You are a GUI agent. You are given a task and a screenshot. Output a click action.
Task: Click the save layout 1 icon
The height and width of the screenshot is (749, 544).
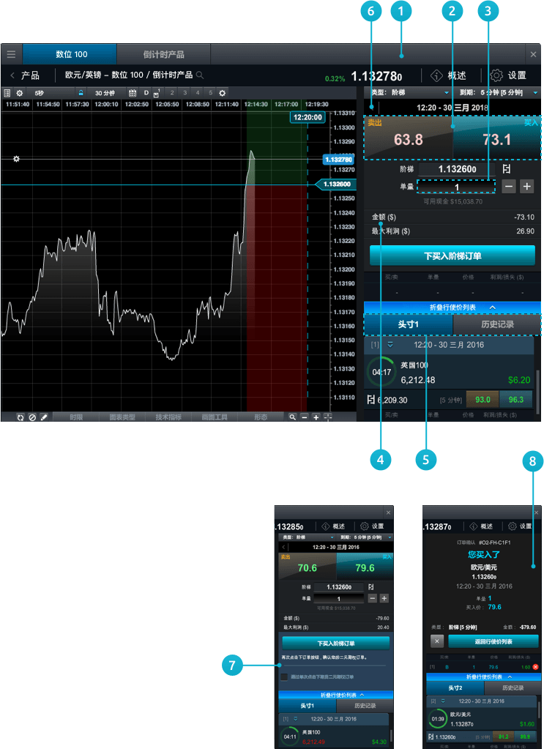(156, 93)
